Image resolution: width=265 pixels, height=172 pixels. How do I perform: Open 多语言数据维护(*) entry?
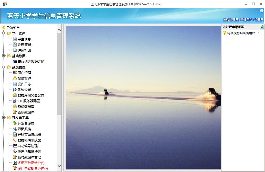click(31, 163)
